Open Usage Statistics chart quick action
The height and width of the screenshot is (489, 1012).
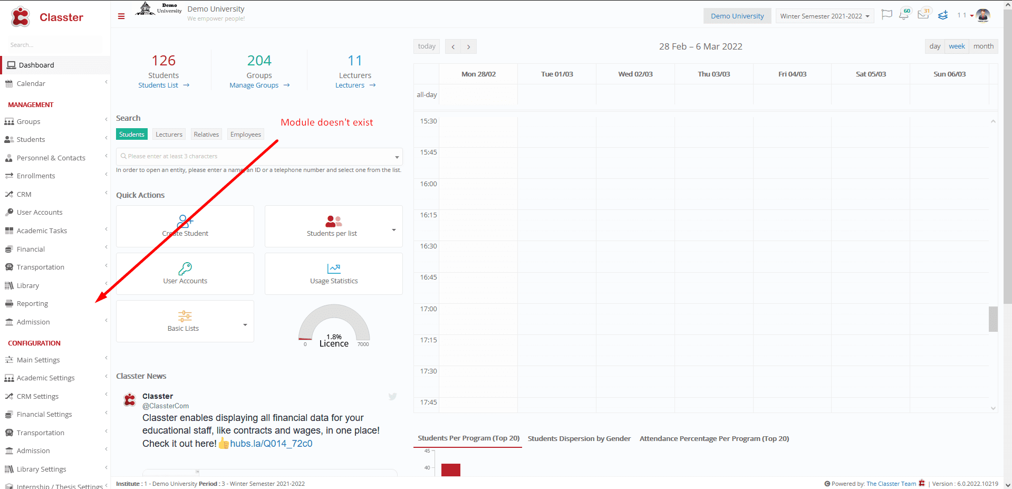click(x=334, y=274)
